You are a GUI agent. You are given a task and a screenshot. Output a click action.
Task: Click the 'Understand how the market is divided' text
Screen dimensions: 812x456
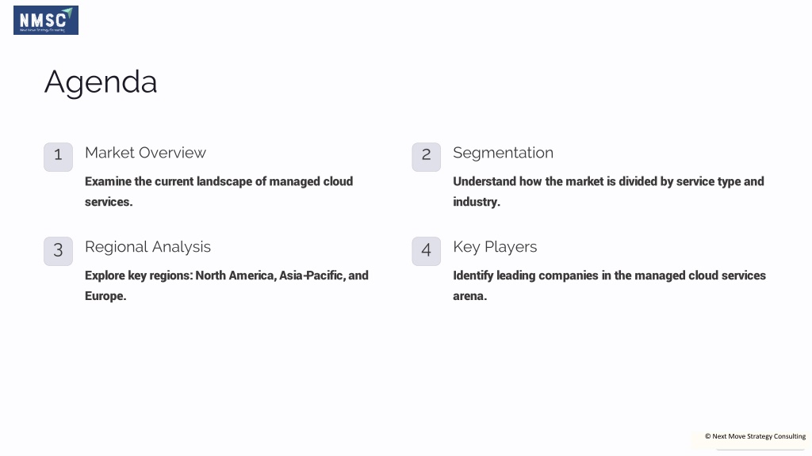[608, 192]
